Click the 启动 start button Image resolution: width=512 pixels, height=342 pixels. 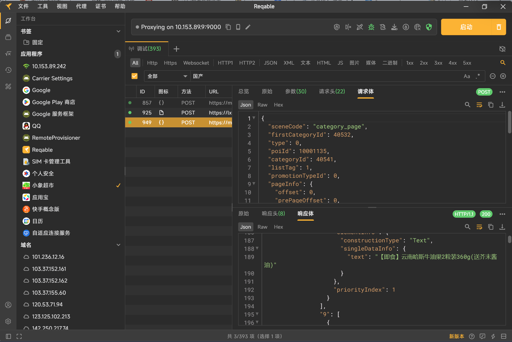[466, 27]
